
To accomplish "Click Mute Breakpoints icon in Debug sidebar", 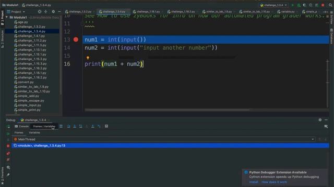I will click(8, 159).
